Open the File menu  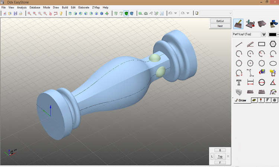click(3, 7)
